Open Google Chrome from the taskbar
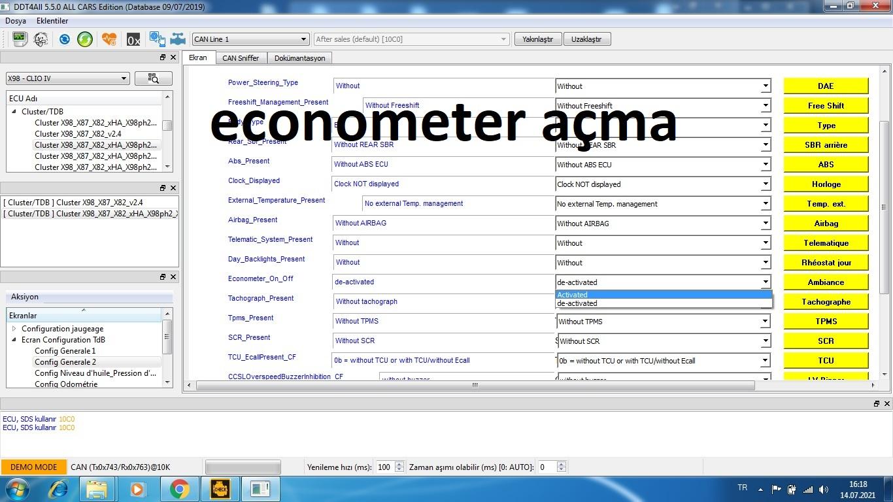The width and height of the screenshot is (893, 502). click(179, 488)
